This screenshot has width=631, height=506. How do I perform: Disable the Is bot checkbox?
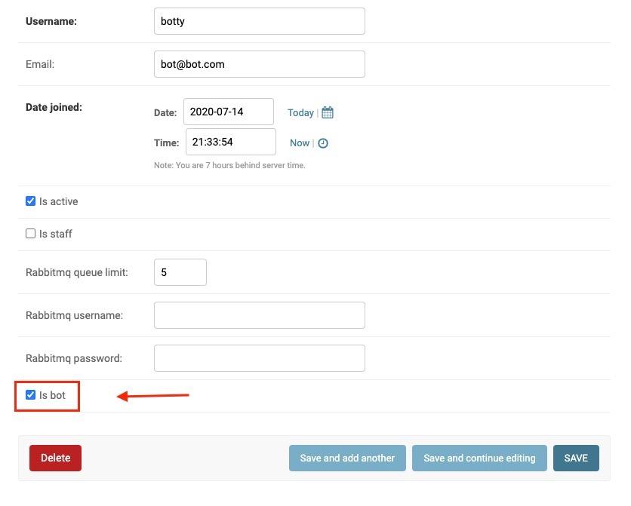click(30, 394)
